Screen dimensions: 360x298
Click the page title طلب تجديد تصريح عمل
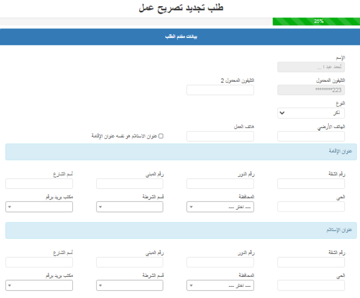click(181, 8)
